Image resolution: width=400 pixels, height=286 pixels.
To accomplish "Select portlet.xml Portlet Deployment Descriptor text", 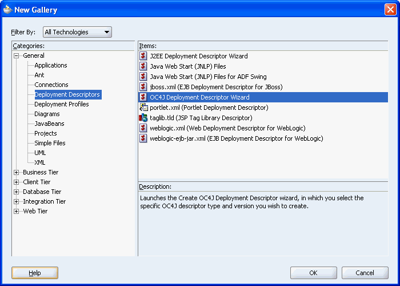I will click(x=209, y=108).
